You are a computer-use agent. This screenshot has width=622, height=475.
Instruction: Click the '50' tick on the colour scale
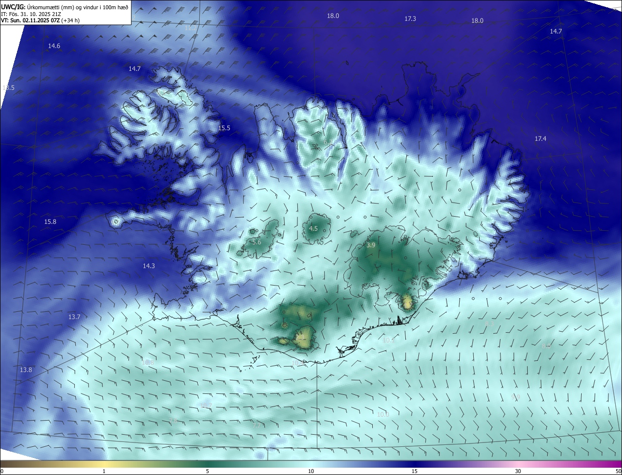coord(618,472)
